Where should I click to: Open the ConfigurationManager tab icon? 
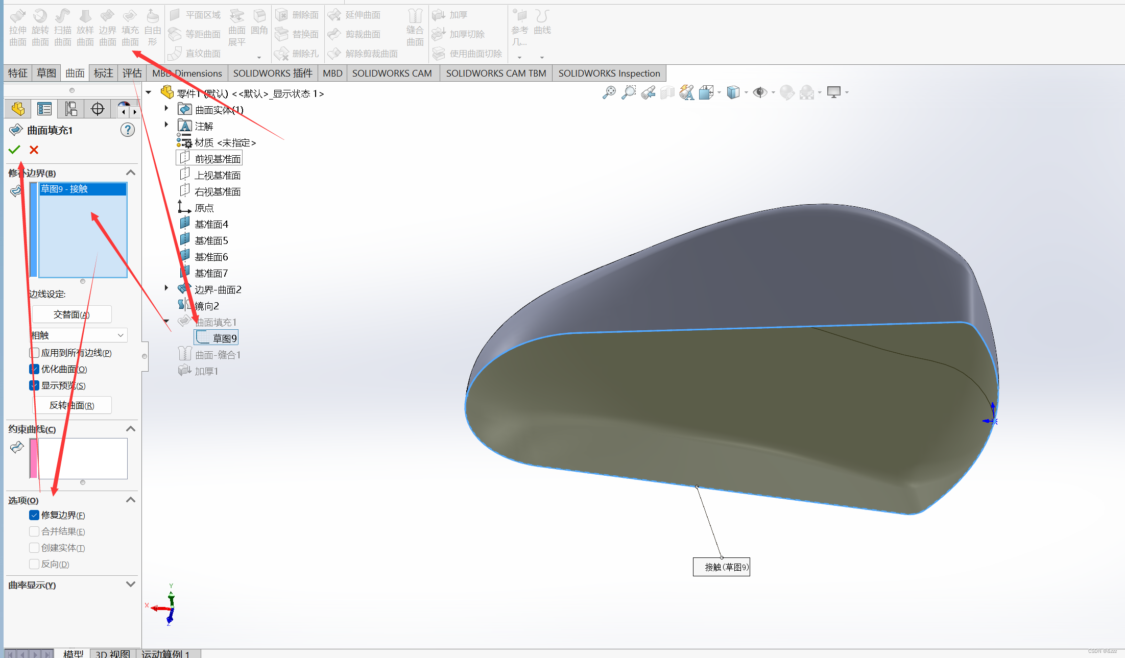(71, 109)
